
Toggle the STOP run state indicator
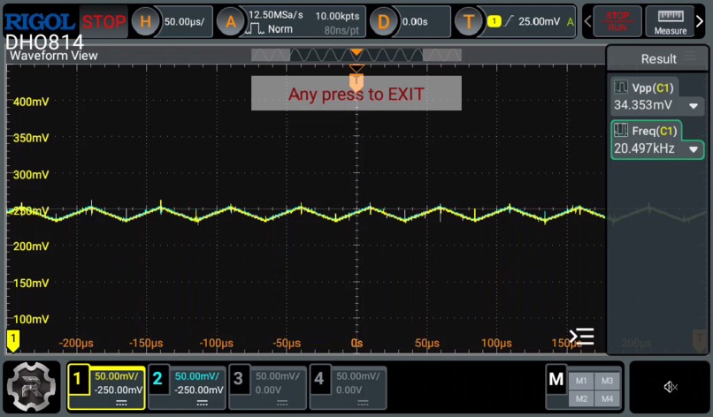[x=103, y=21]
